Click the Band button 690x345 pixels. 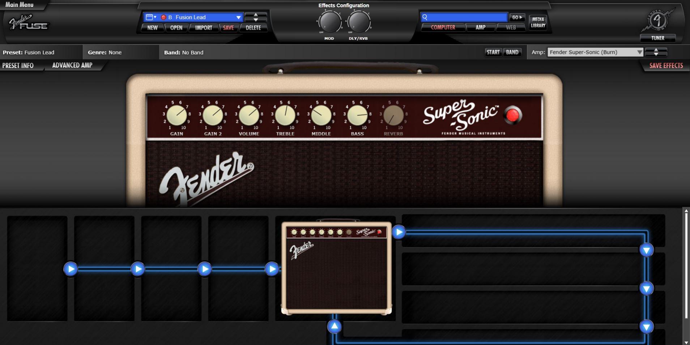512,52
